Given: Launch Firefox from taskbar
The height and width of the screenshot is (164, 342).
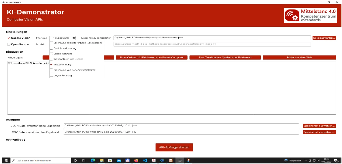Looking at the screenshot, I should click(x=136, y=161).
